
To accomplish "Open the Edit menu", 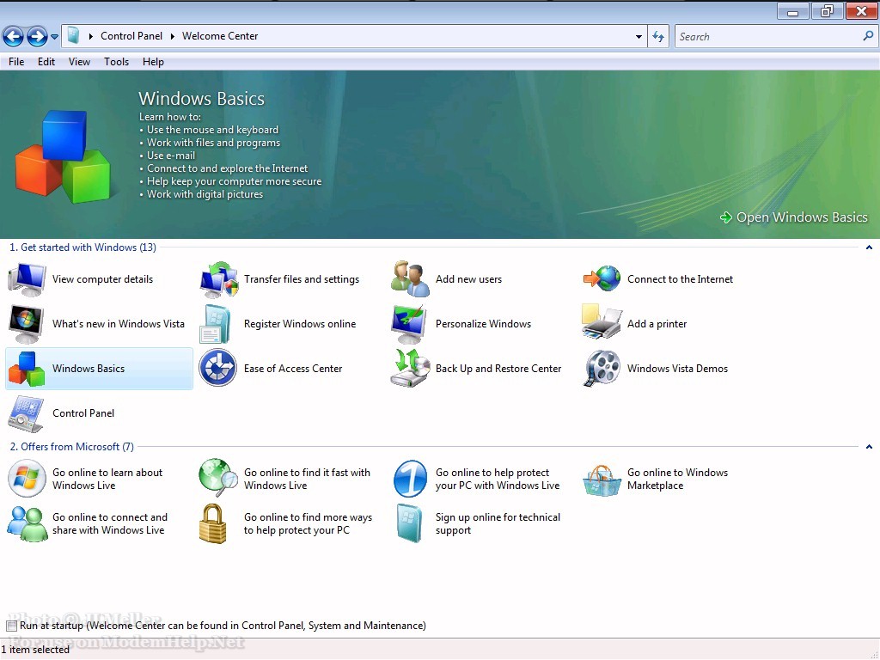I will [x=46, y=62].
